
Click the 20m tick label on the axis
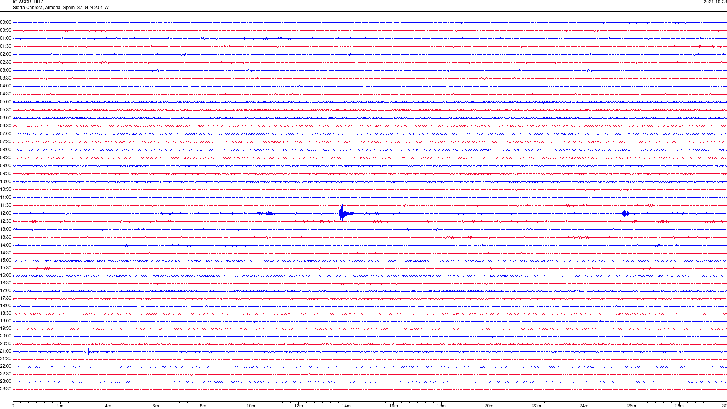click(x=489, y=406)
